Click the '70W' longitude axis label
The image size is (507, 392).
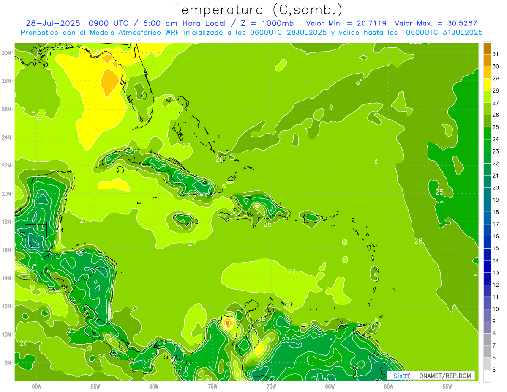coord(271,387)
